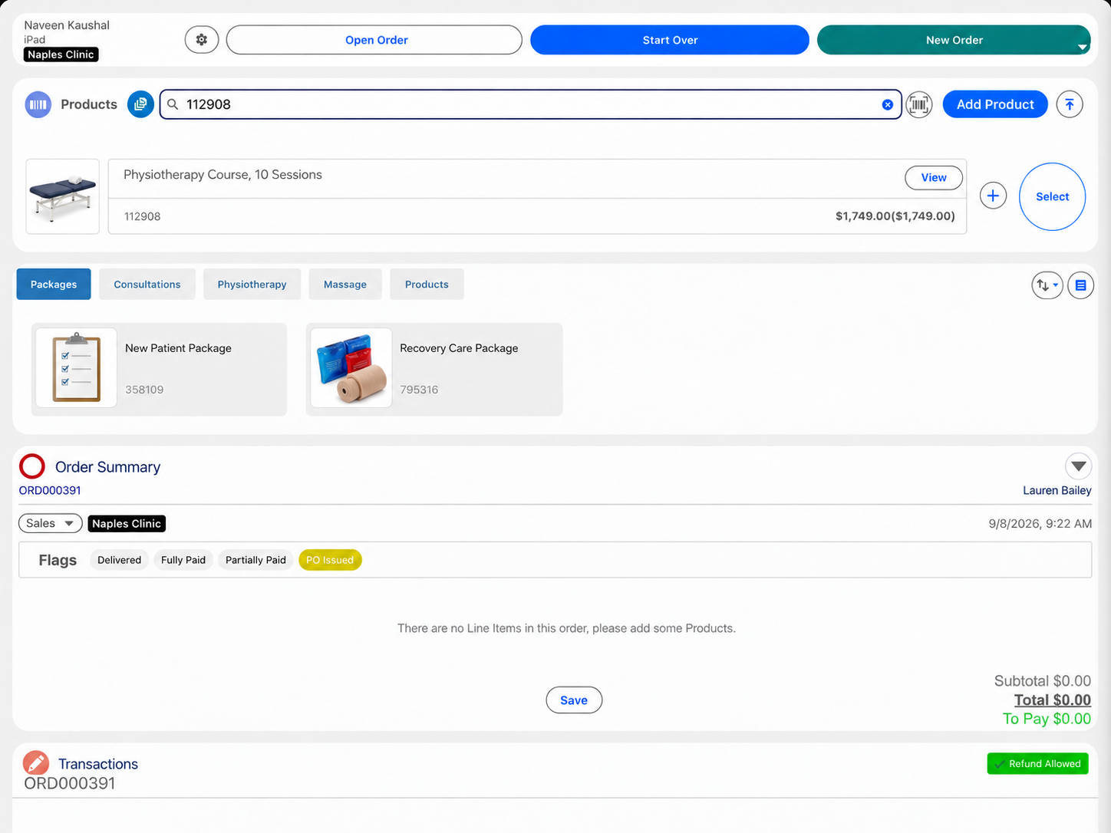Click the To Pay $0.00 amount

[1047, 719]
